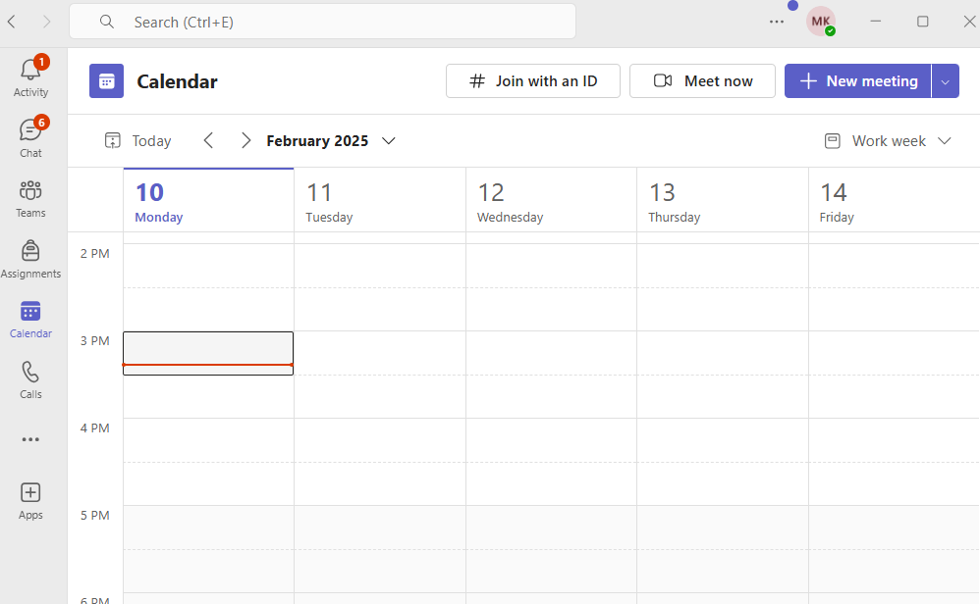Image resolution: width=980 pixels, height=604 pixels.
Task: Expand the New meeting dropdown arrow
Action: pyautogui.click(x=945, y=81)
